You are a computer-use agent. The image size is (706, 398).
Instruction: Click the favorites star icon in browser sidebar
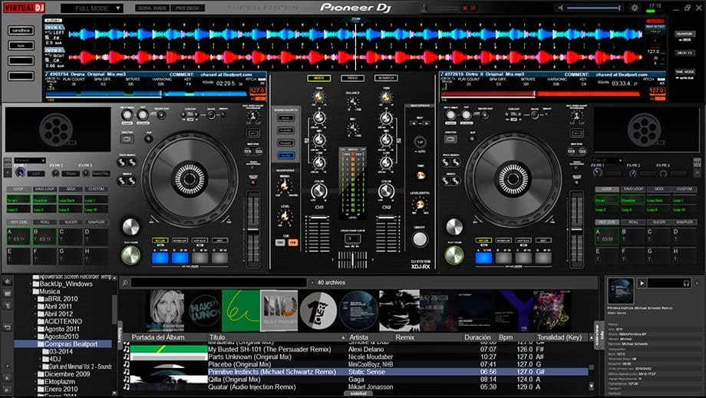(7, 282)
